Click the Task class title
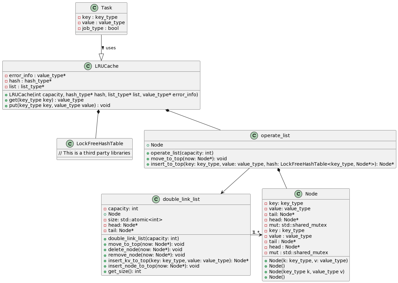 [106, 8]
